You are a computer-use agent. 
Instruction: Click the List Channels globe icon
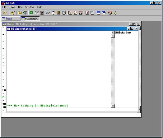click(25, 13)
